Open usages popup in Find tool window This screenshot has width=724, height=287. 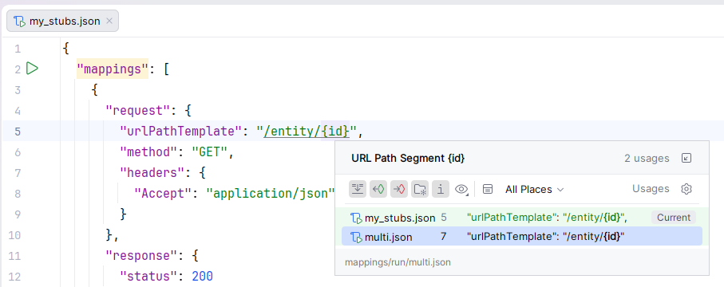(x=686, y=159)
